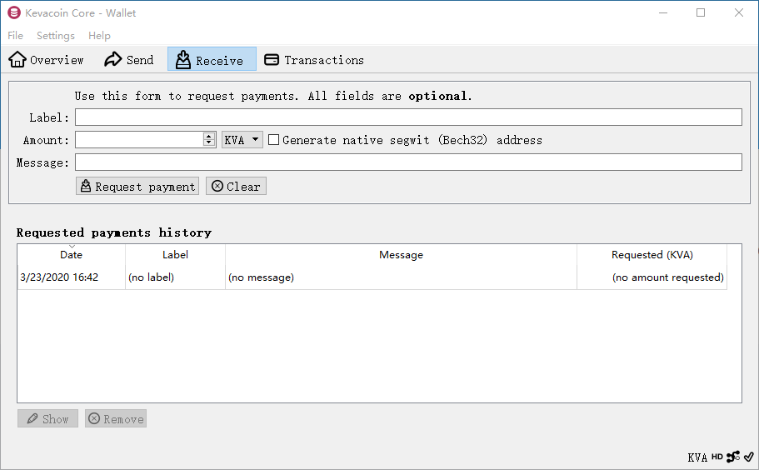The height and width of the screenshot is (470, 759).
Task: Click the Label input field
Action: (x=408, y=117)
